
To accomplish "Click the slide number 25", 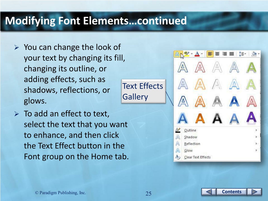I will pos(148,193).
